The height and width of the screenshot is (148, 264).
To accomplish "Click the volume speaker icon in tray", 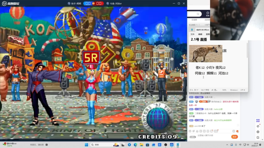I will coord(248,145).
